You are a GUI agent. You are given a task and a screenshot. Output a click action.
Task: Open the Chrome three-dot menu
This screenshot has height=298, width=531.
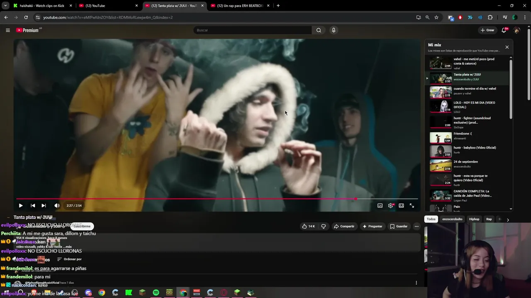(x=525, y=17)
